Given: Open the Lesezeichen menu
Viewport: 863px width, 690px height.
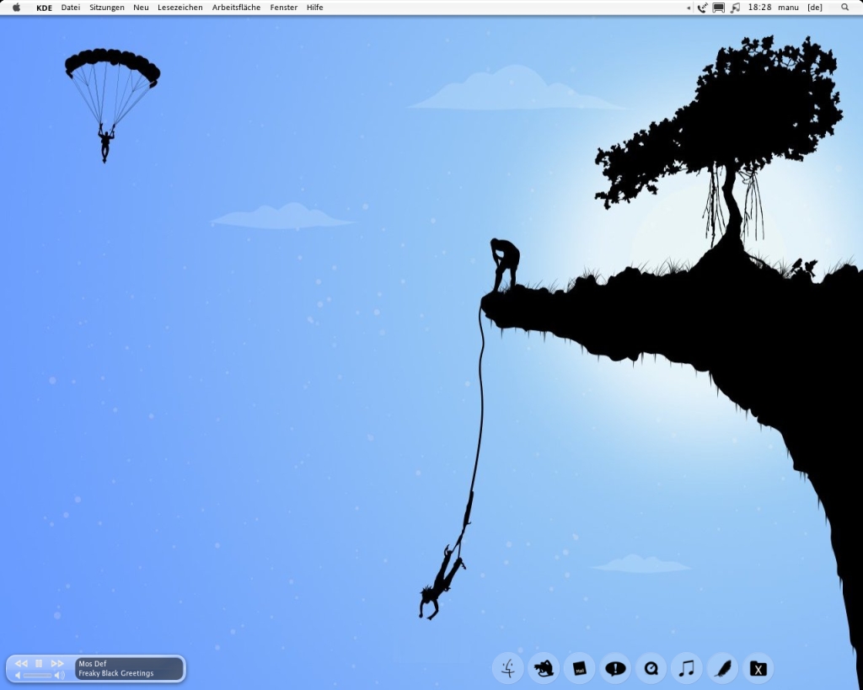Looking at the screenshot, I should [x=180, y=8].
